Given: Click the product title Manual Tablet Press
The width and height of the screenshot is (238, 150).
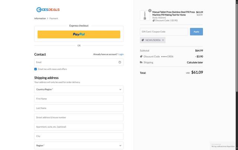Looking at the screenshot, I should pos(174,13).
